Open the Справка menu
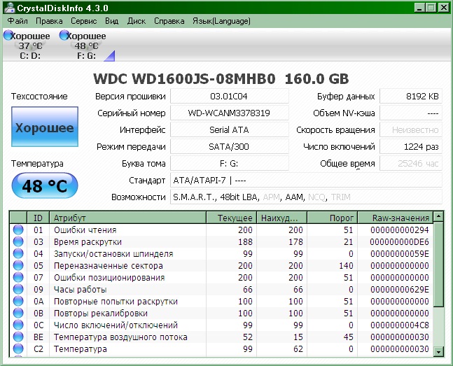This screenshot has height=366, width=453. point(169,21)
